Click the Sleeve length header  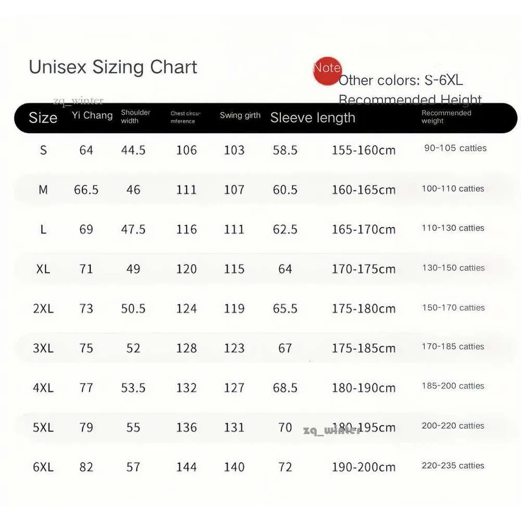(x=313, y=118)
